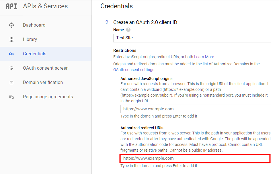This screenshot has width=279, height=174.
Task: Select the Credentials key icon
Action: click(11, 54)
